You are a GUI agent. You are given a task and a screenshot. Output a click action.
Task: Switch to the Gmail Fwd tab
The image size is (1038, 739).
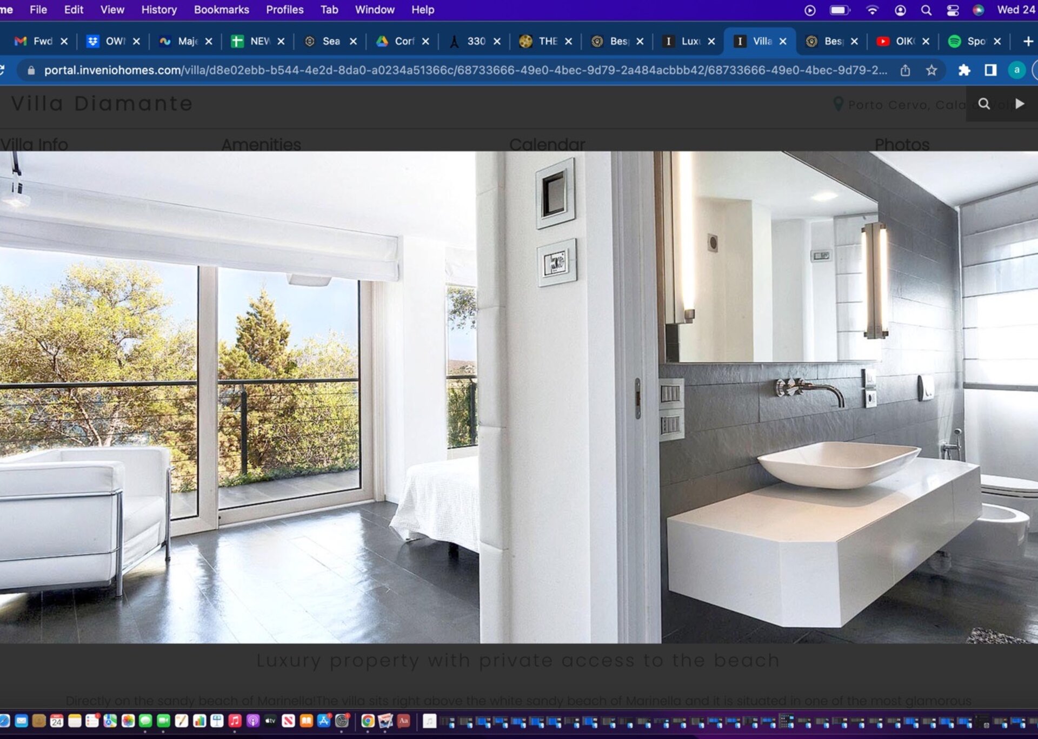point(36,41)
